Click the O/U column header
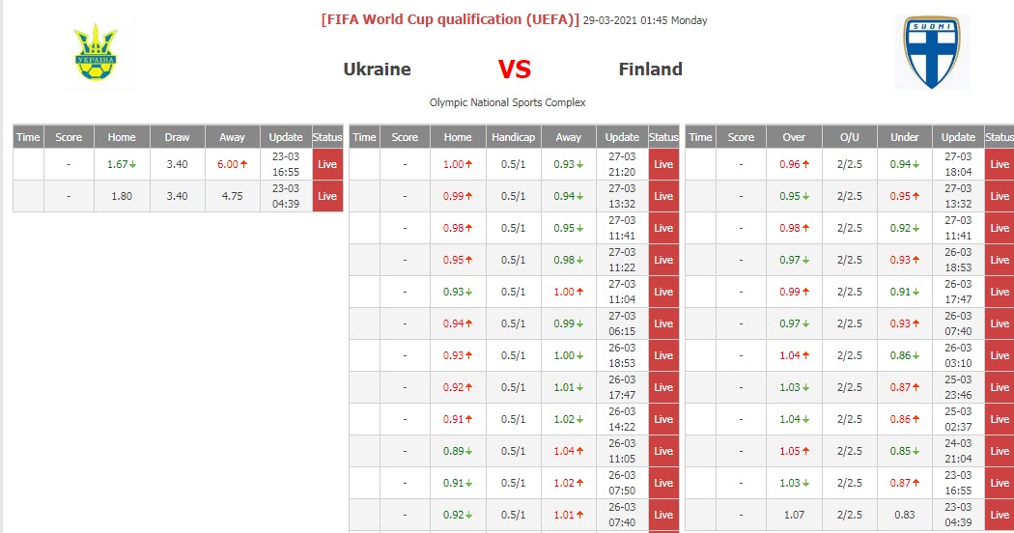The width and height of the screenshot is (1014, 533). click(x=849, y=137)
